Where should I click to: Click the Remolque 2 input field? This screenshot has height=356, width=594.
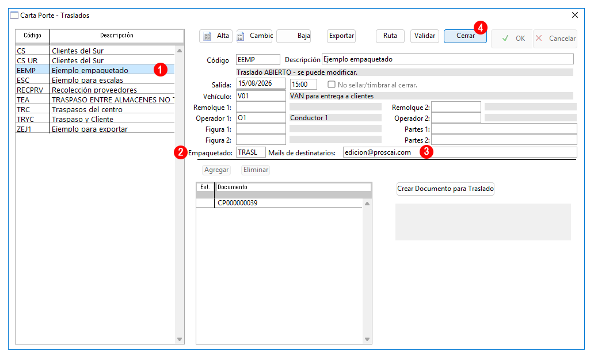click(456, 107)
